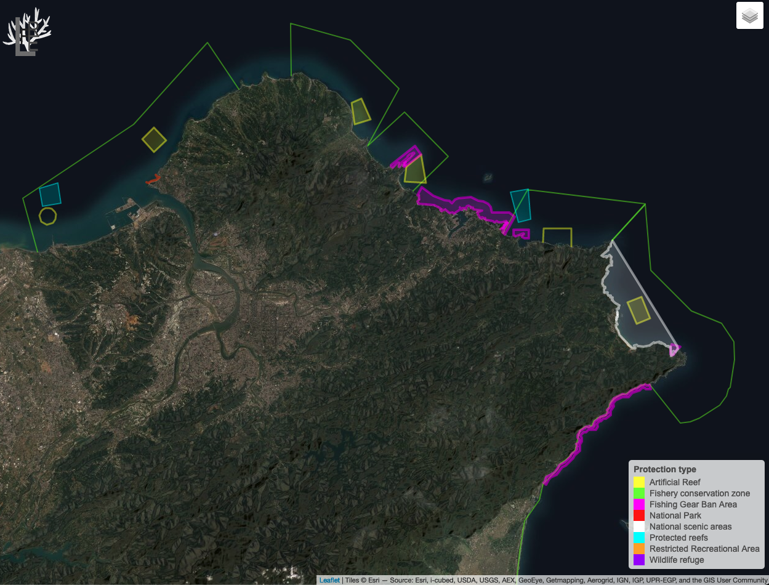This screenshot has height=585, width=769.
Task: Click the red National Park legend swatch
Action: (639, 515)
